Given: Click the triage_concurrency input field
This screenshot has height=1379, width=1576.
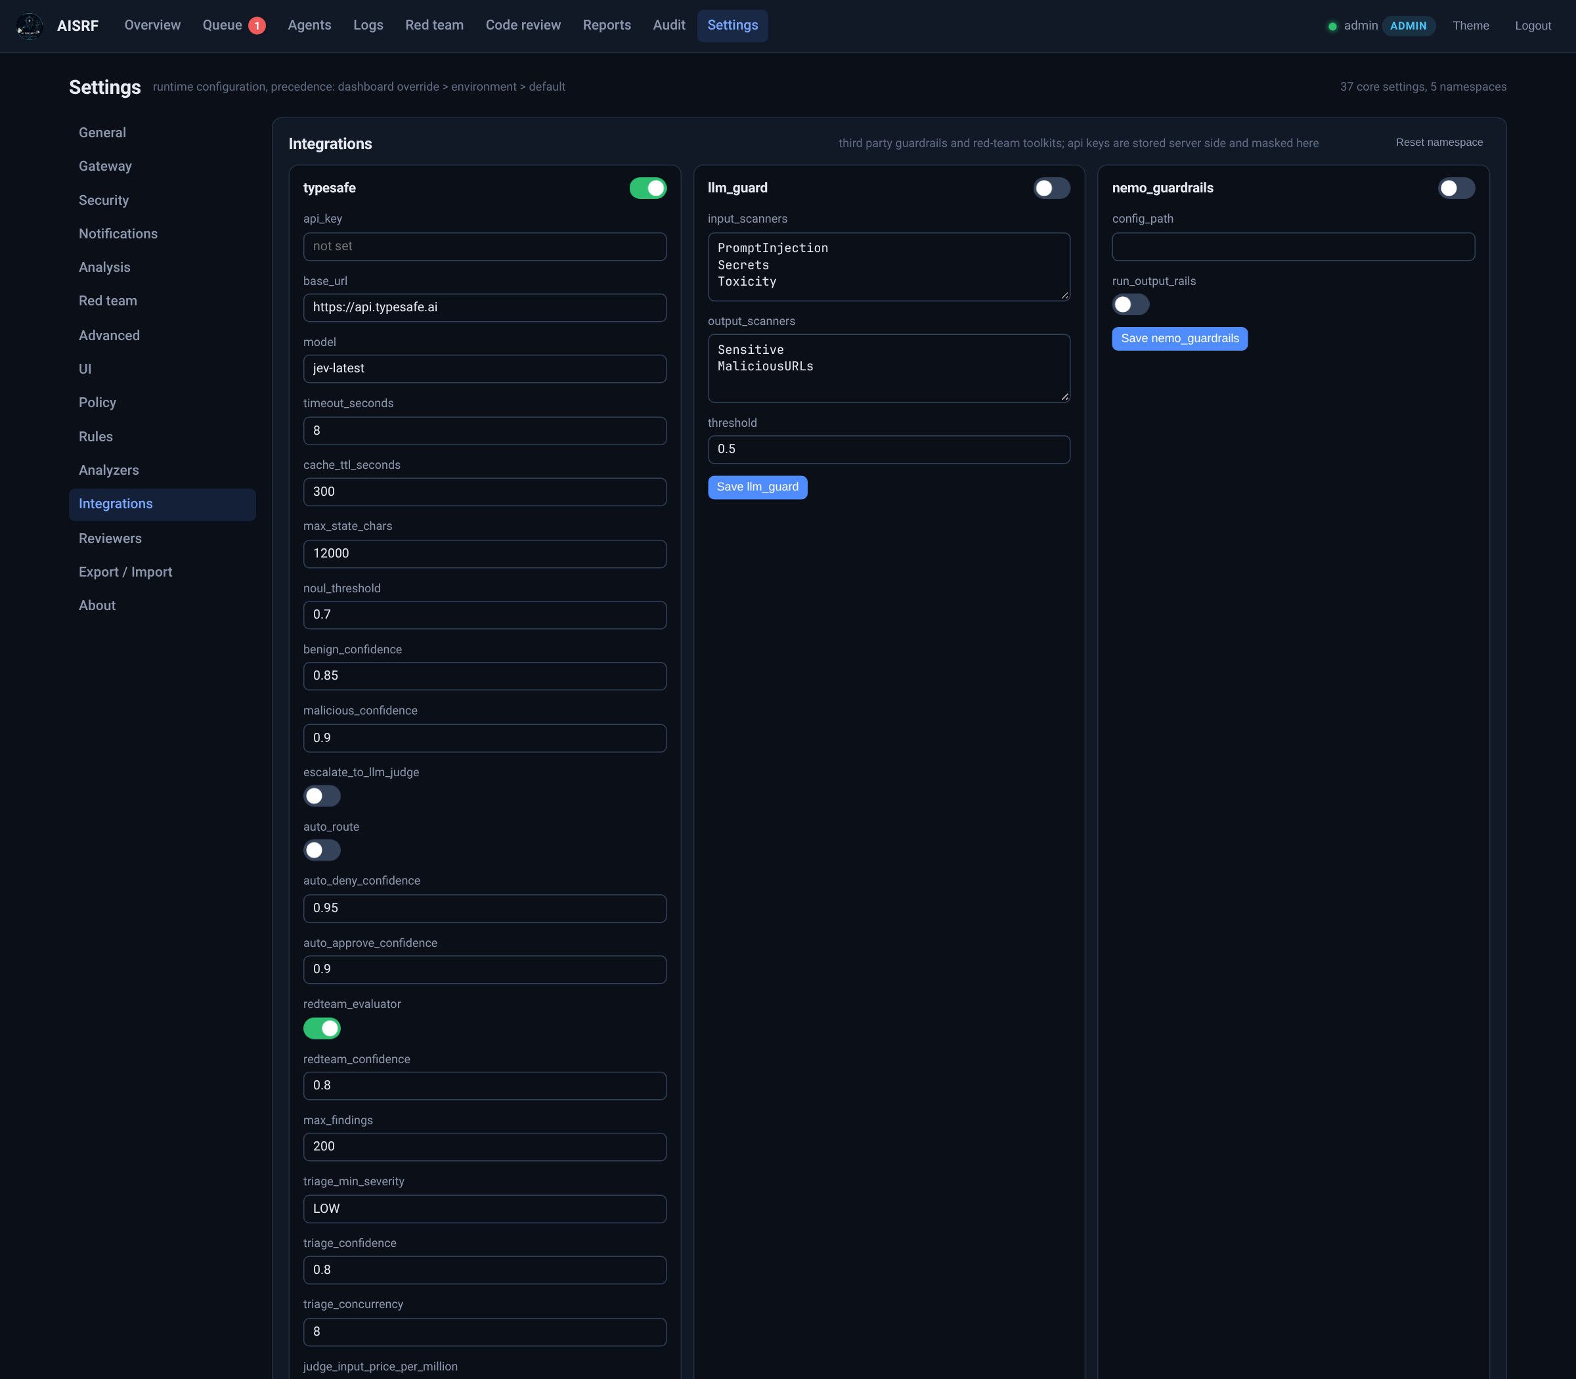Looking at the screenshot, I should 485,1332.
